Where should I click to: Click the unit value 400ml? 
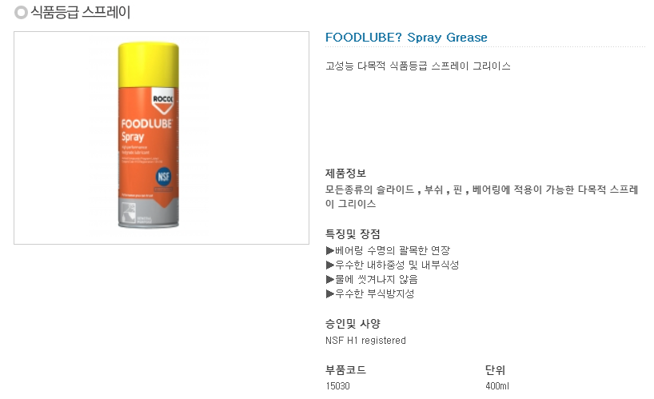point(496,386)
